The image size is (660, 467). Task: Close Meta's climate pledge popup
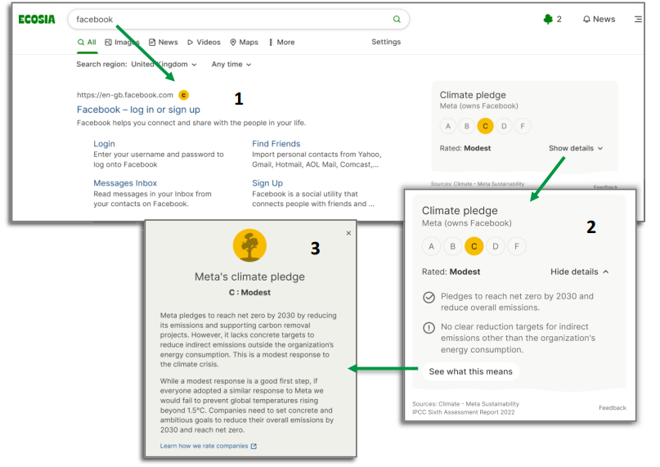(348, 233)
